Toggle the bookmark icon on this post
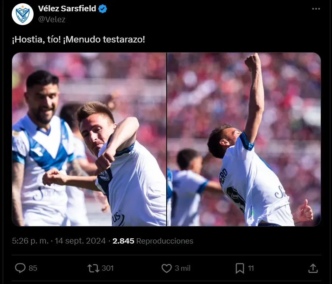This screenshot has width=332, height=284. point(240,268)
